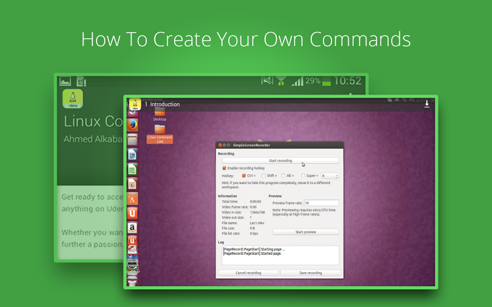Toggle Enable recording hotkey checkbox

click(x=224, y=168)
